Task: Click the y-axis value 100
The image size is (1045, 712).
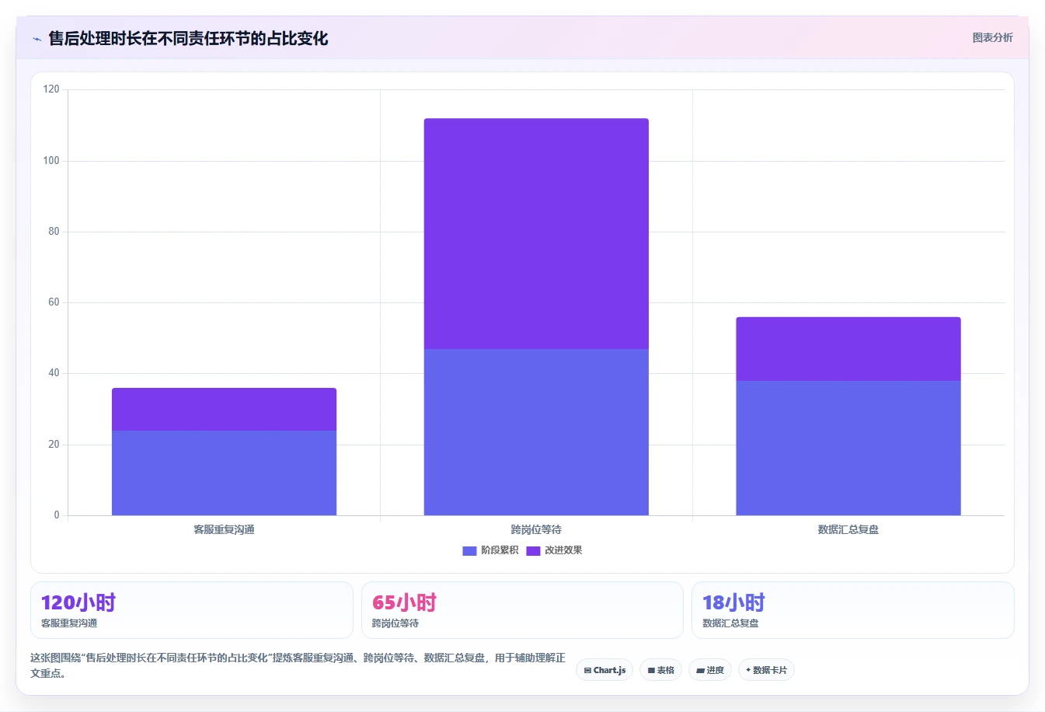Action: click(x=51, y=161)
